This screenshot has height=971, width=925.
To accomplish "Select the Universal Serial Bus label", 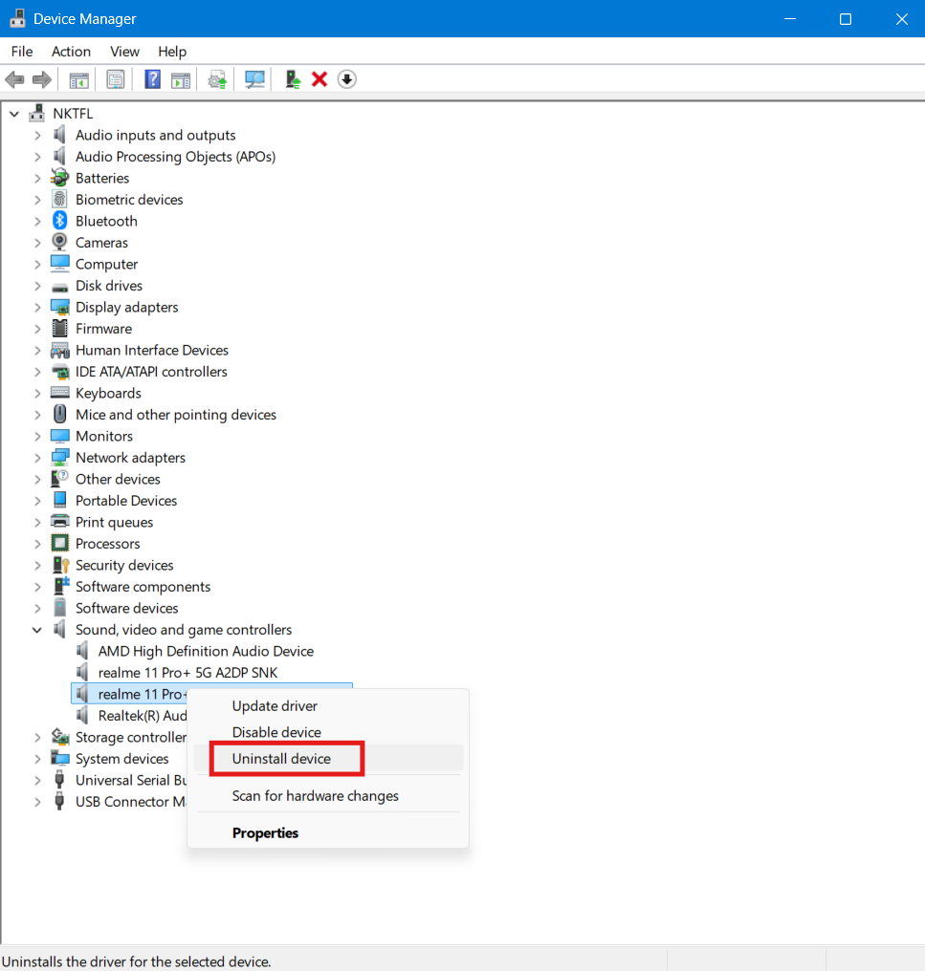I will 131,780.
